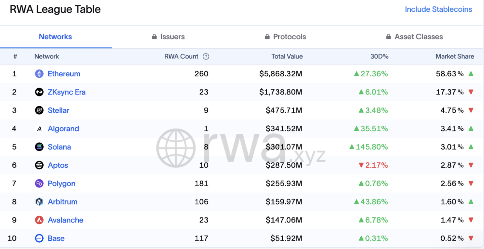Click the lock icon beside Issuers
Image resolution: width=484 pixels, height=249 pixels.
pyautogui.click(x=154, y=37)
